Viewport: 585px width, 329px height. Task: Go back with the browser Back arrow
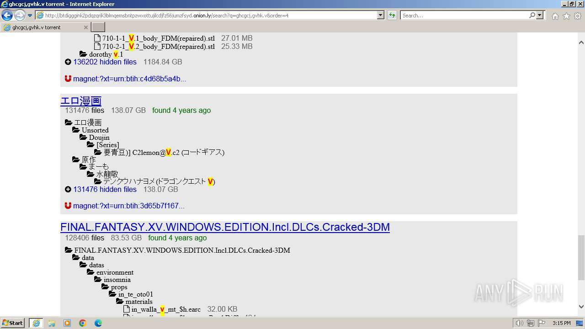coord(7,16)
